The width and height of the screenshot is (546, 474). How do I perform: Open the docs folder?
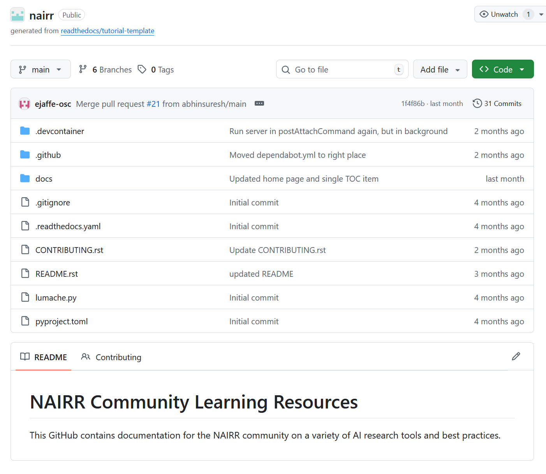[x=44, y=179]
